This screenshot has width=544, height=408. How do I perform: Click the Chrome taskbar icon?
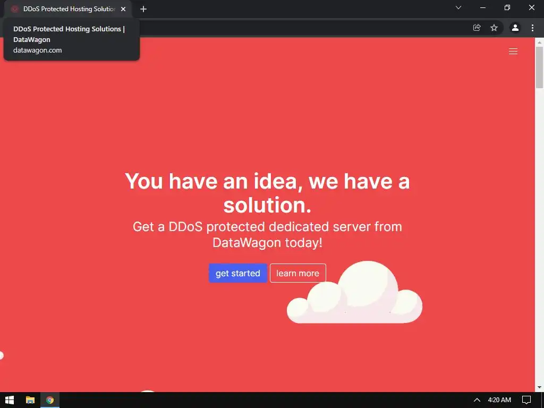(x=50, y=400)
